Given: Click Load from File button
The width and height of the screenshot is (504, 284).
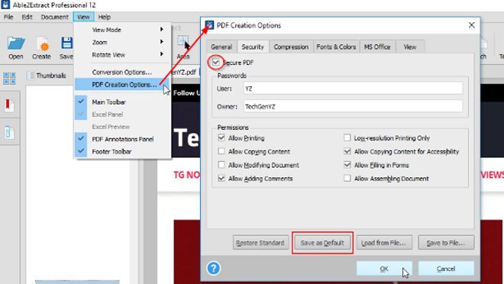Looking at the screenshot, I should point(384,243).
